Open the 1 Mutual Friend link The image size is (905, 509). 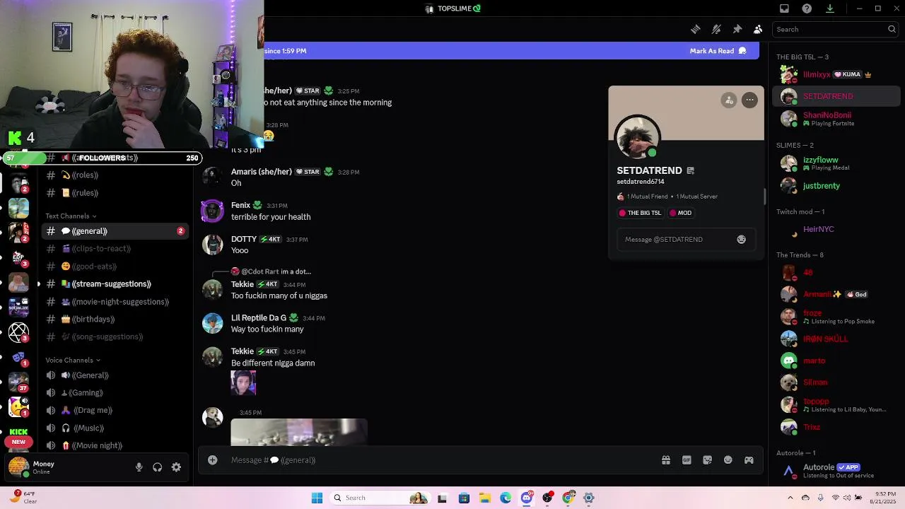pos(647,197)
